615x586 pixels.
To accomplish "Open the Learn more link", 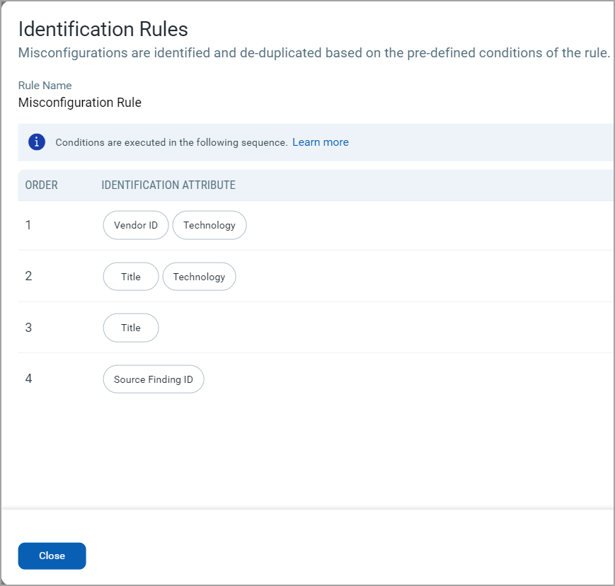I will (x=320, y=142).
